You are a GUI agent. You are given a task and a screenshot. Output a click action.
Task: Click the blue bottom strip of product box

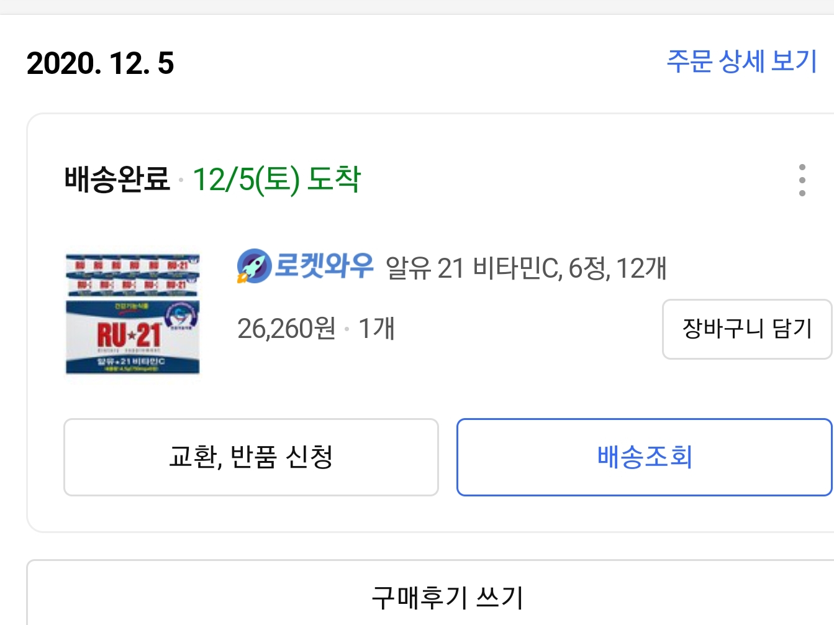(132, 364)
